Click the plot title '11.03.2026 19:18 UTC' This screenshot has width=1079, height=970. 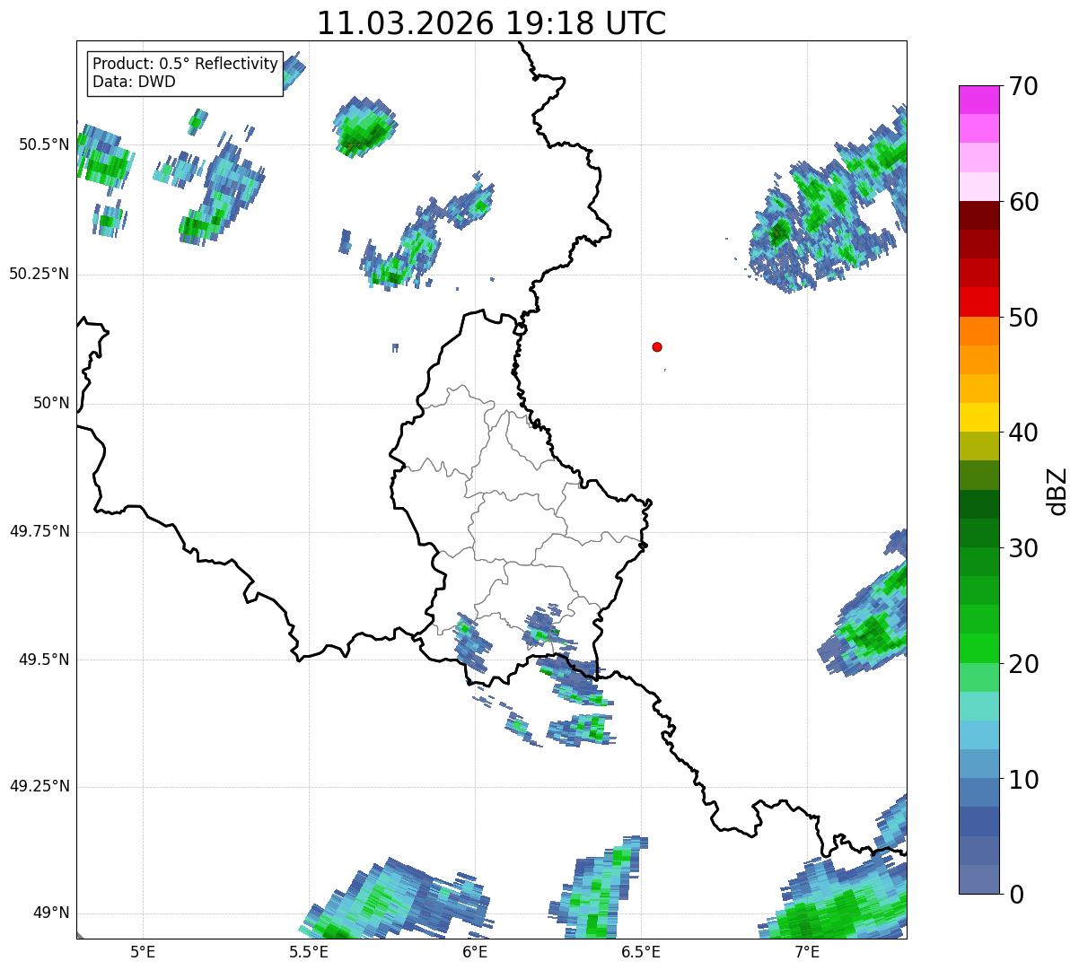(x=491, y=23)
